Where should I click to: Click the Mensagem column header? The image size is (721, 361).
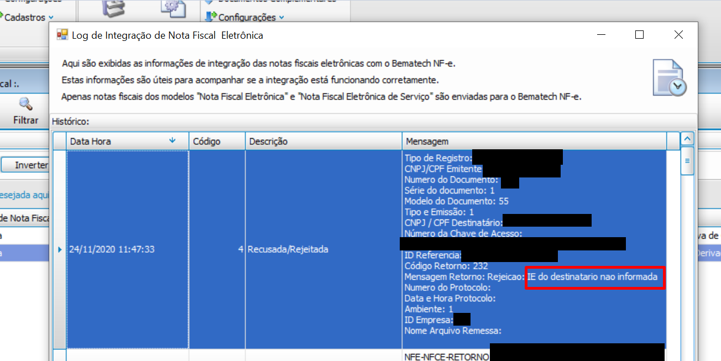[534, 142]
